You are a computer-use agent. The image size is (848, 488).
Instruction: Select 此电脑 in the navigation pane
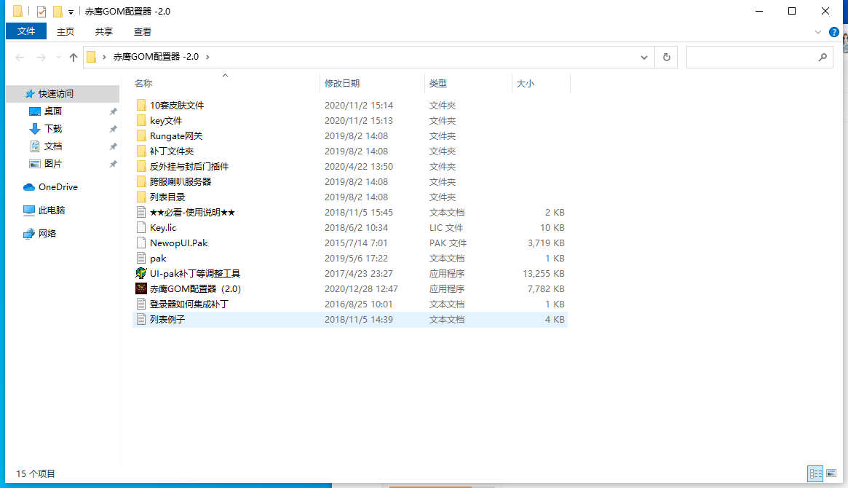pos(52,210)
